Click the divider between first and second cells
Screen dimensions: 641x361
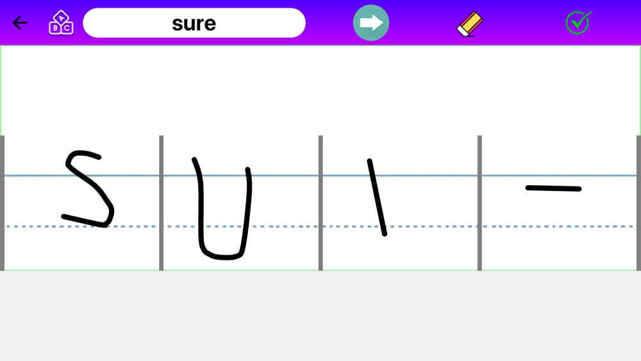tap(161, 203)
